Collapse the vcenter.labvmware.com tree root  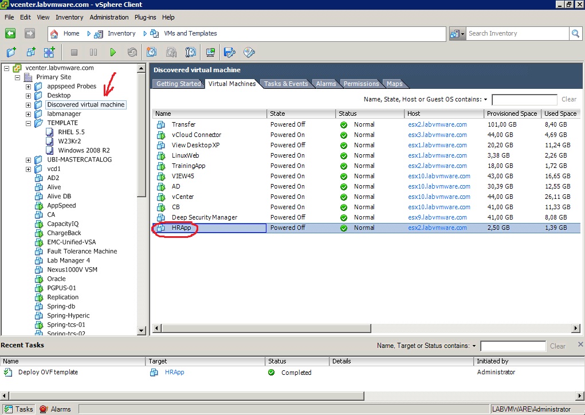7,68
